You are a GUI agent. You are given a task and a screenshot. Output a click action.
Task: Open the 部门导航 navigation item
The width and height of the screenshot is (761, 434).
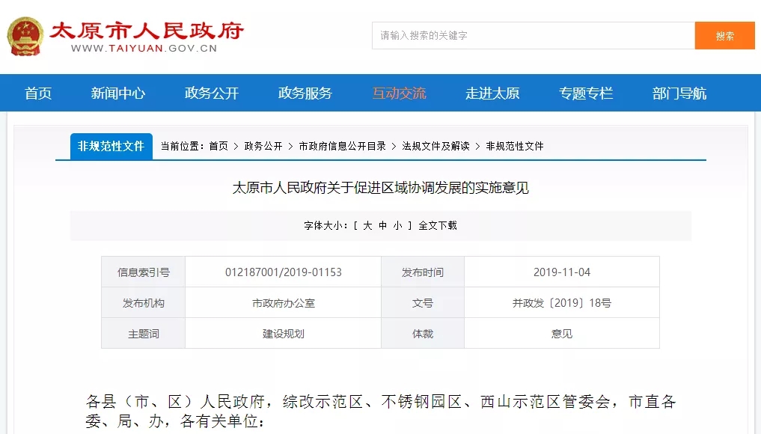pyautogui.click(x=679, y=94)
